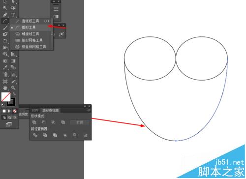Open the stroke panel icon in dock

click(x=56, y=9)
